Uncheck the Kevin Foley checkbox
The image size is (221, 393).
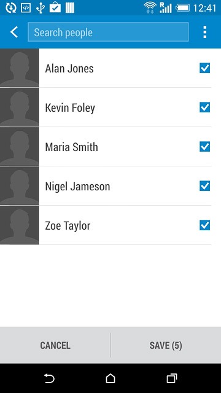pyautogui.click(x=204, y=107)
